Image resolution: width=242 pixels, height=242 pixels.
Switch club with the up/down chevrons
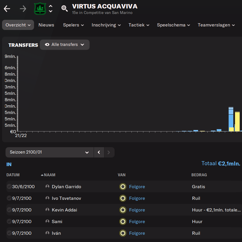(x=51, y=9)
